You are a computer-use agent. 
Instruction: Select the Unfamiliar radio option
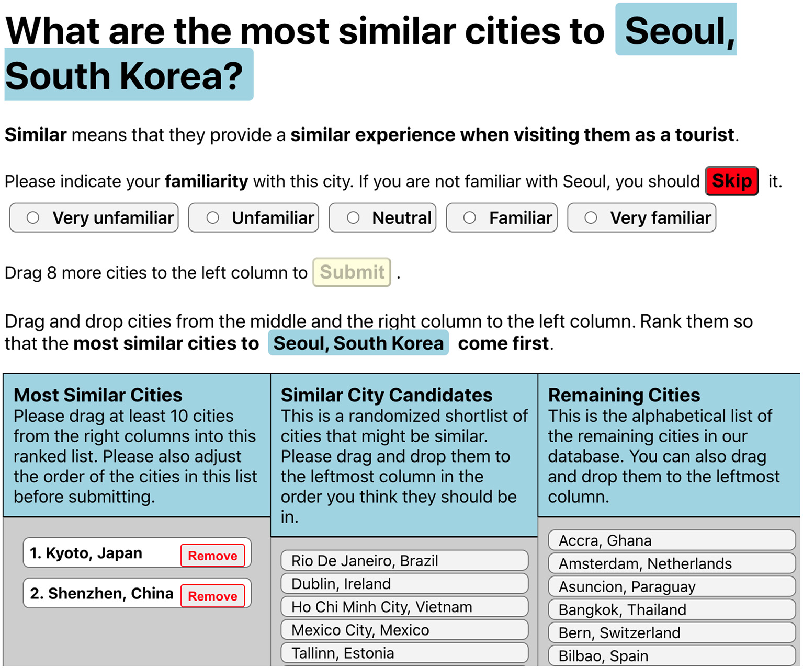tap(212, 218)
